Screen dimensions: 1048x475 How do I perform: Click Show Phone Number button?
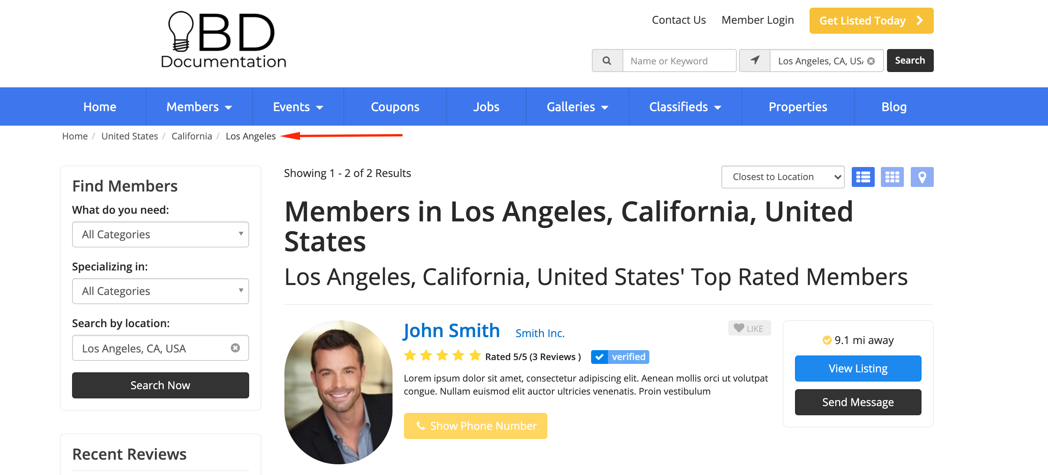click(475, 425)
